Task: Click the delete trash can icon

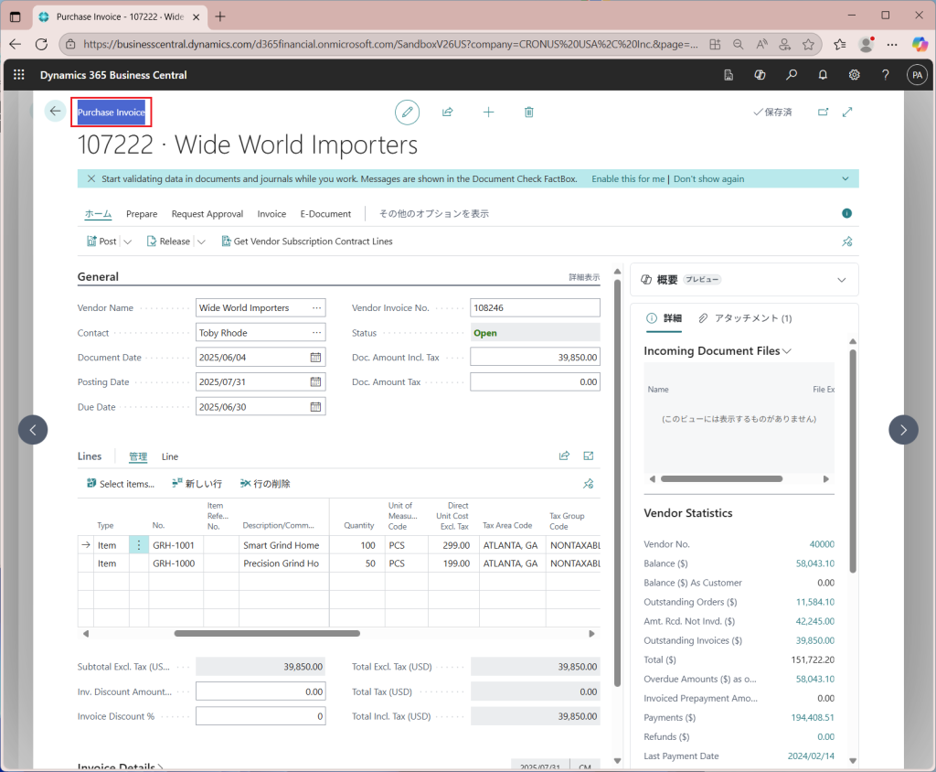Action: 529,113
